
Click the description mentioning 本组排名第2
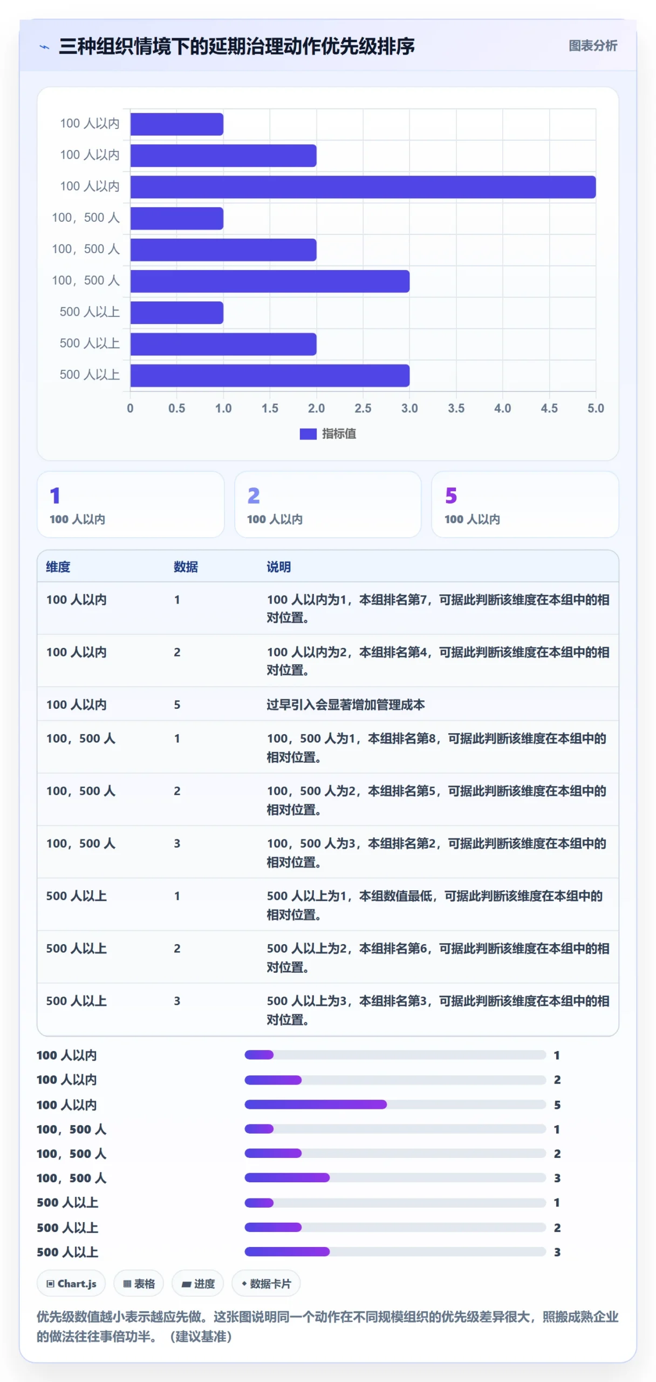coord(436,852)
